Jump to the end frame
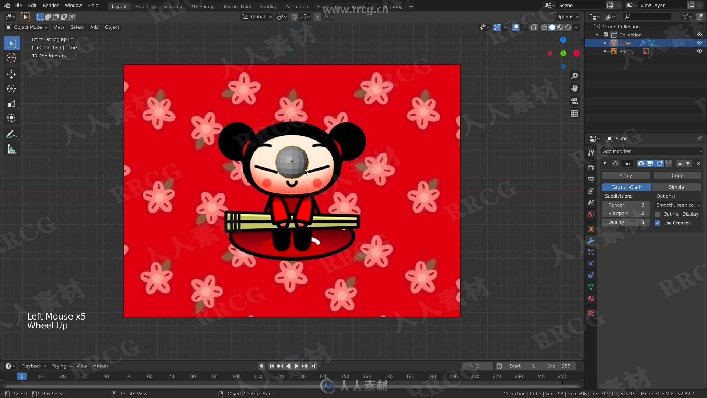Image resolution: width=707 pixels, height=398 pixels. 313,366
